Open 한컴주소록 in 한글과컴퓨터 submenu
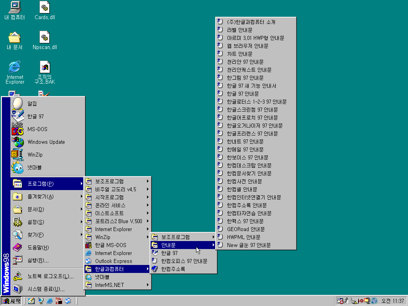 point(183,269)
